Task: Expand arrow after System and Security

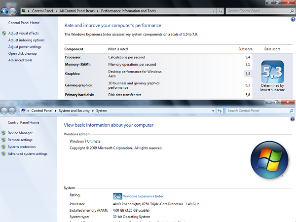Action: coord(93,111)
